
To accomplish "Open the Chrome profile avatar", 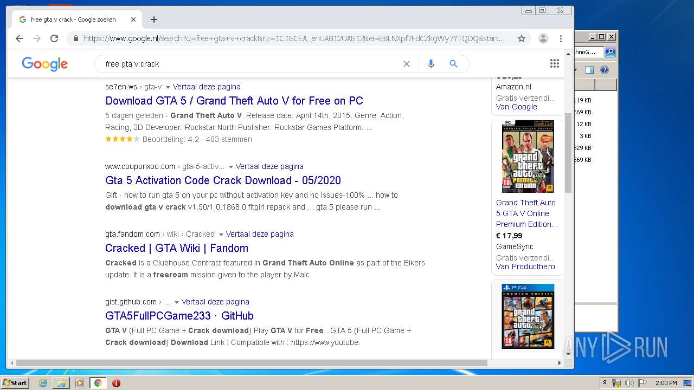I will (x=543, y=38).
